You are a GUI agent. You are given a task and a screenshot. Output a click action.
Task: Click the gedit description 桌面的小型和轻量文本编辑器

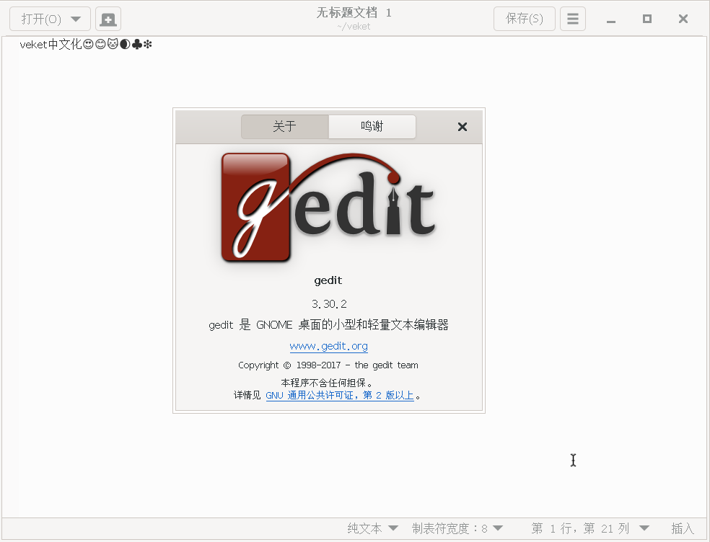point(328,325)
